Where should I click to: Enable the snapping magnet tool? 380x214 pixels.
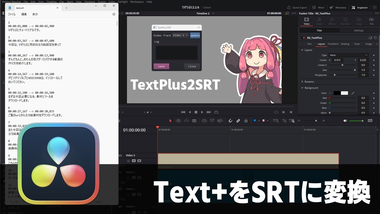pos(230,121)
